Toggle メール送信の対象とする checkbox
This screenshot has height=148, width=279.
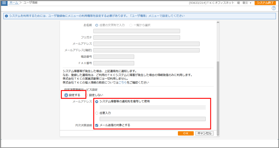[x=97, y=125]
